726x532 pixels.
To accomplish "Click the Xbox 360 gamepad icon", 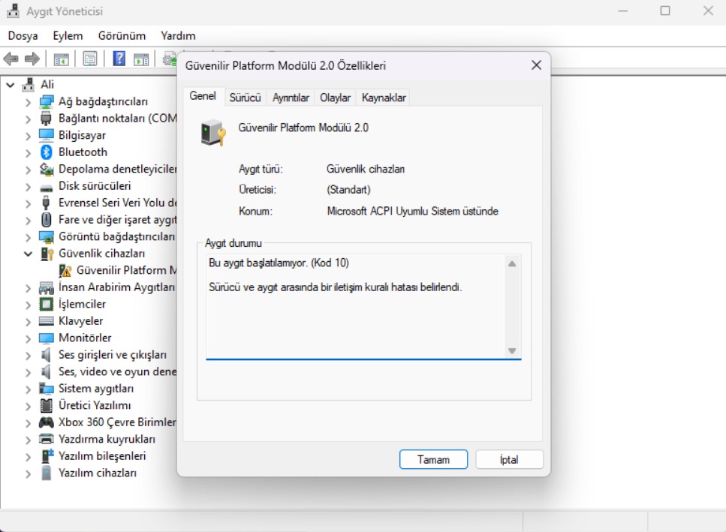I will click(x=47, y=422).
